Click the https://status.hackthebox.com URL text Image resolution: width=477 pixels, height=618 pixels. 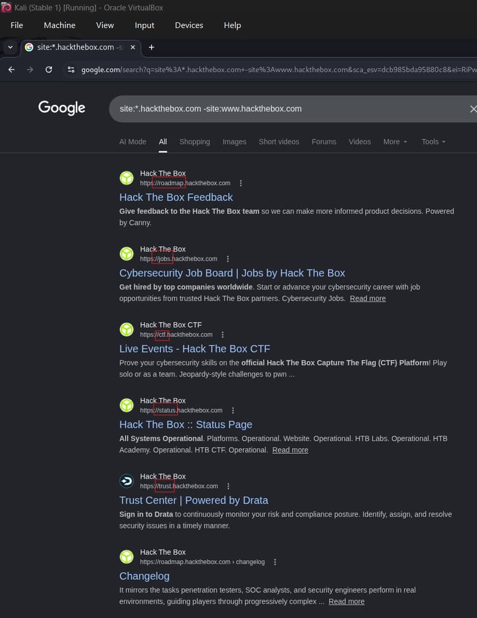(x=181, y=410)
